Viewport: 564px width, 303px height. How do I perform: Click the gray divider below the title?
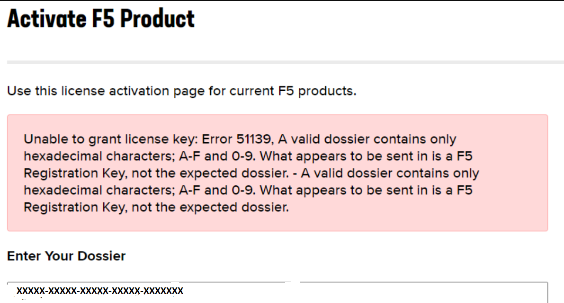click(282, 60)
